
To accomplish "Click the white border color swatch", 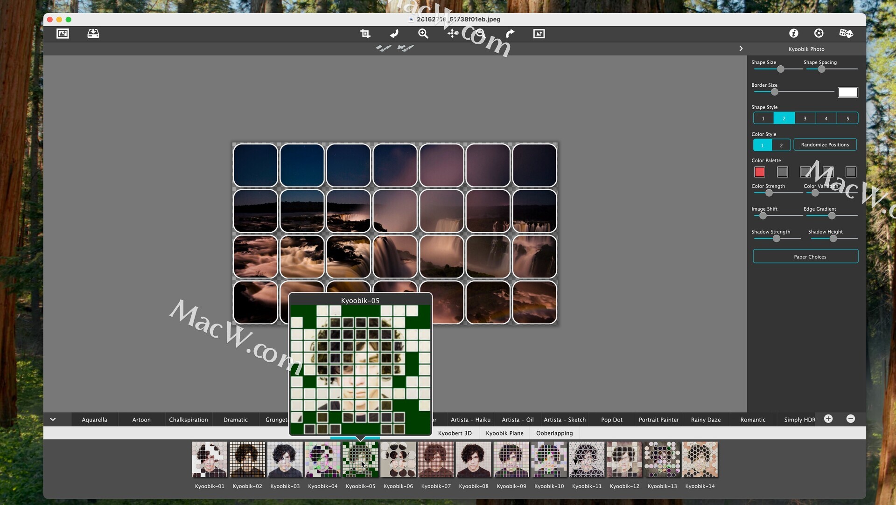I will [847, 92].
